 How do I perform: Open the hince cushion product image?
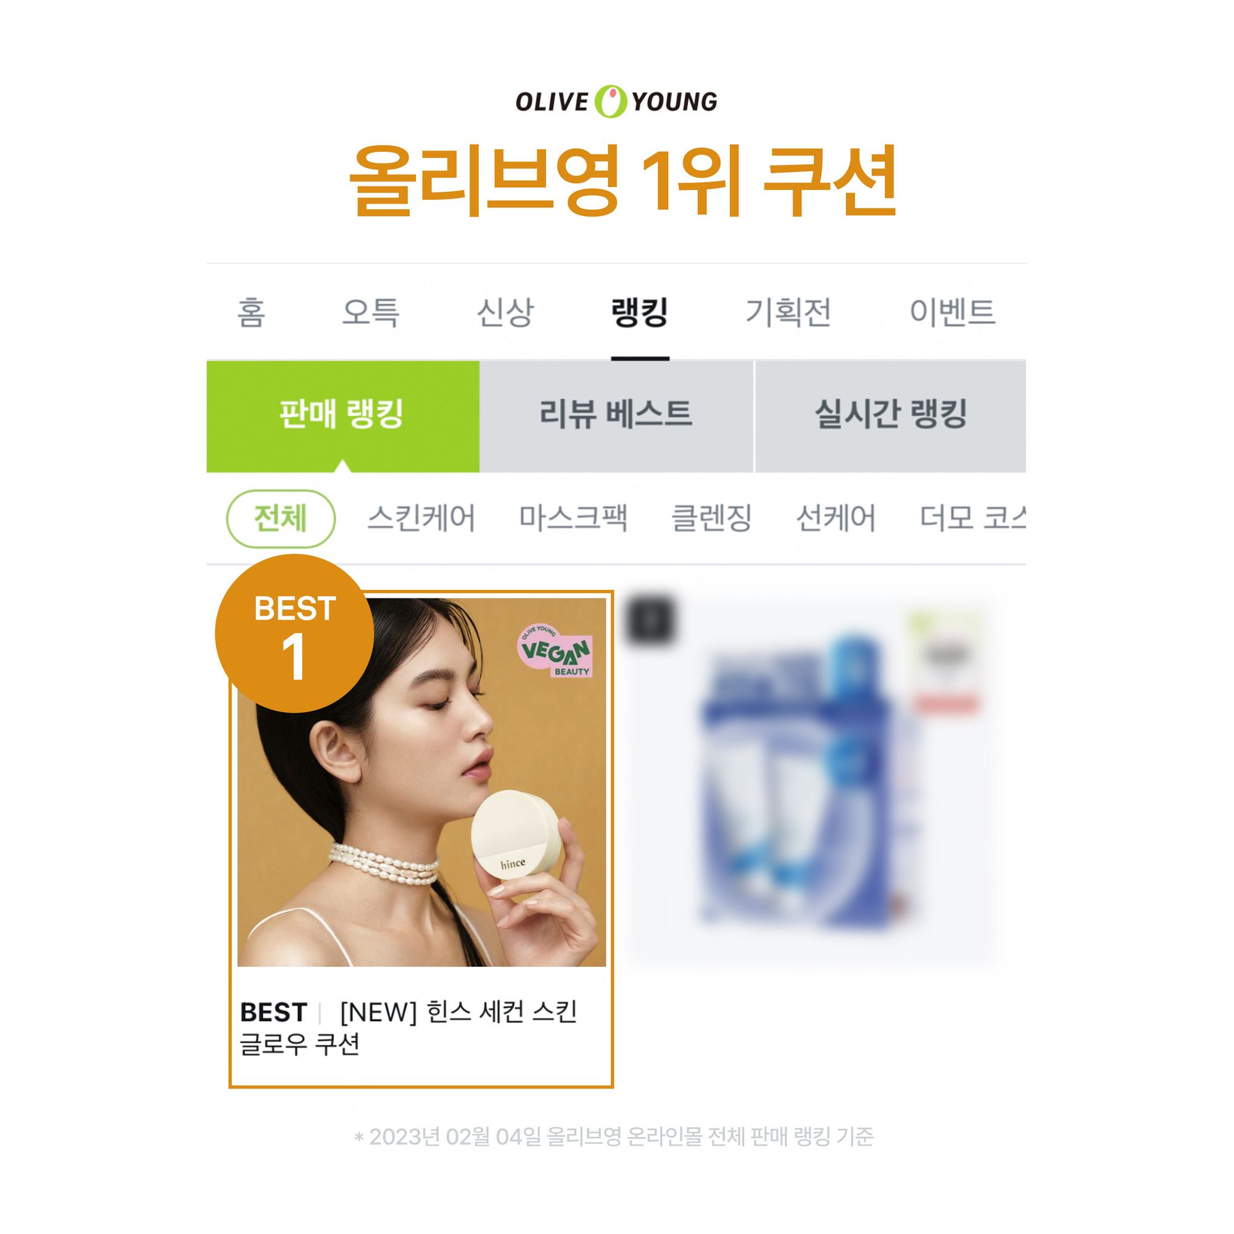pyautogui.click(x=421, y=782)
